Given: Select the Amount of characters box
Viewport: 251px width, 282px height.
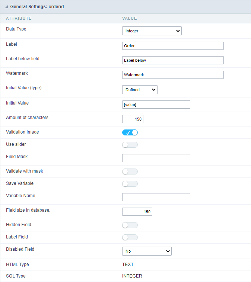Looking at the screenshot, I should (133, 119).
